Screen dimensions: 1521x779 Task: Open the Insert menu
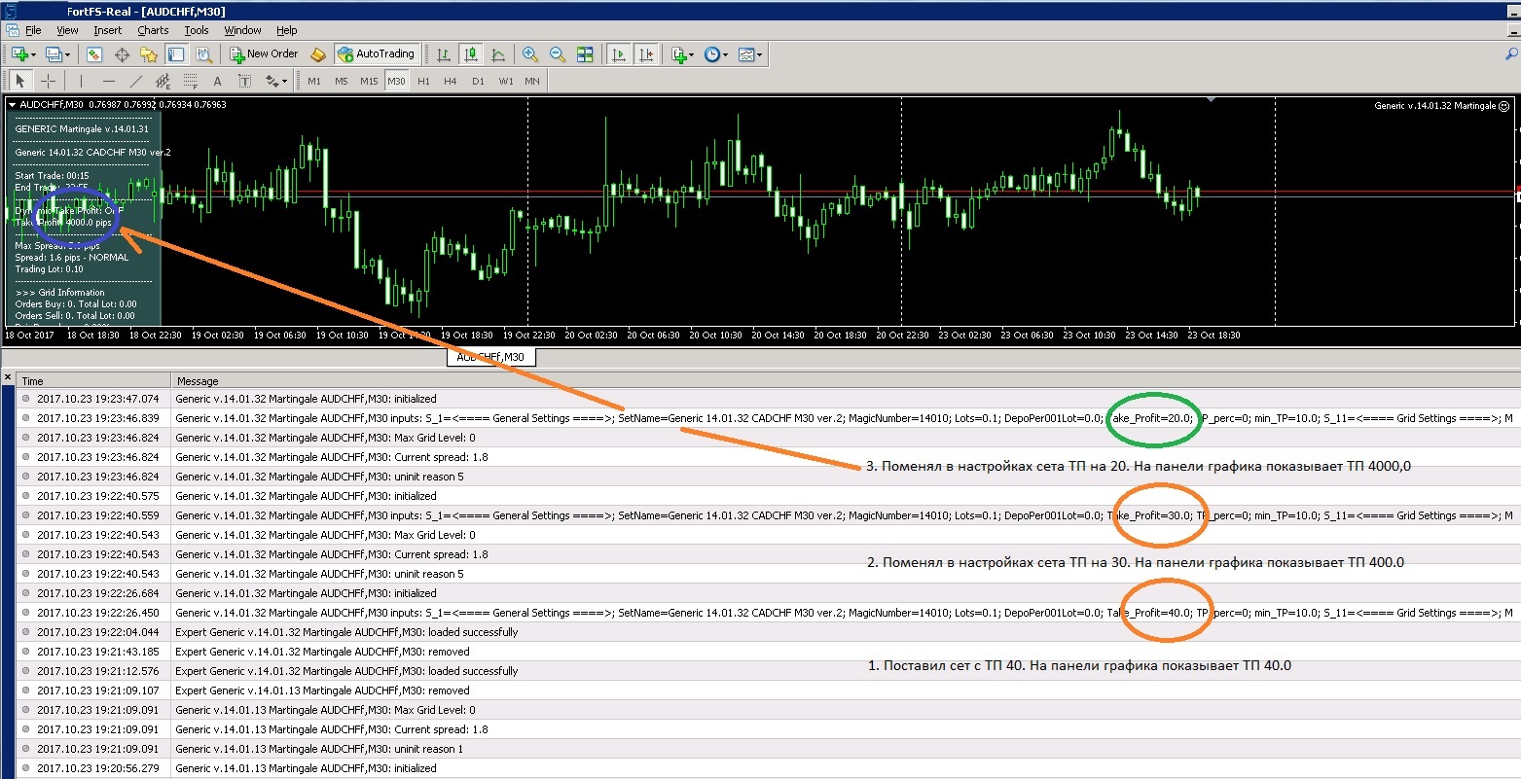[108, 30]
